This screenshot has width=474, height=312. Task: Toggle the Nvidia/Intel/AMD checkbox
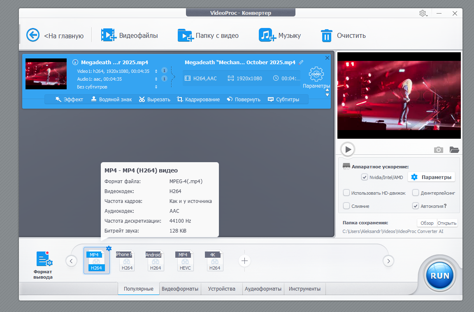click(x=365, y=177)
